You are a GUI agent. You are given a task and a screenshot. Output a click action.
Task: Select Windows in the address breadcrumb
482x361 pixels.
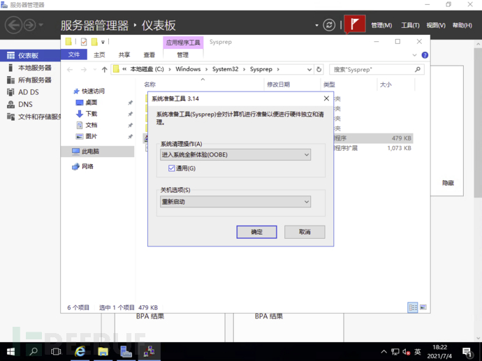[188, 69]
